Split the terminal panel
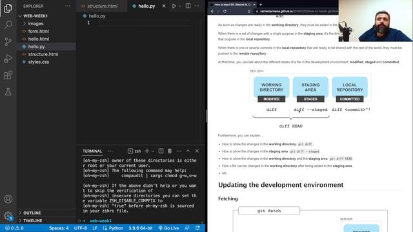Image resolution: width=413 pixels, height=232 pixels. (161, 151)
